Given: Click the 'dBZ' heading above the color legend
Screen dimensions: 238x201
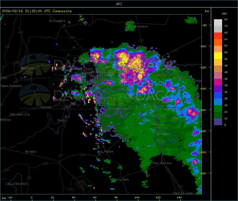Looking at the screenshot, I should click(224, 14).
